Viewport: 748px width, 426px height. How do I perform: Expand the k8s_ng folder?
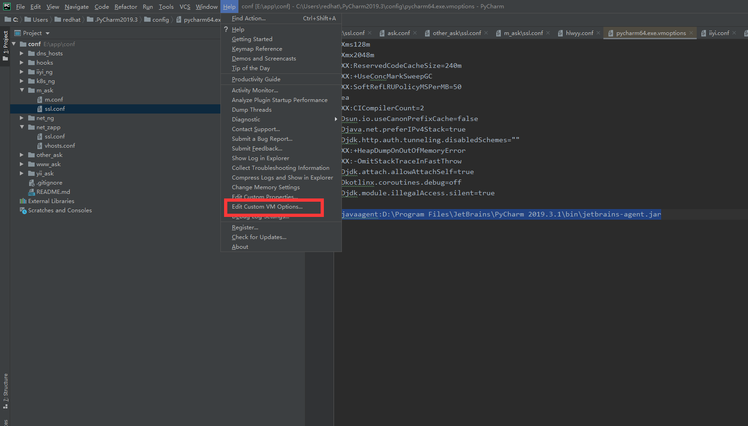(22, 81)
